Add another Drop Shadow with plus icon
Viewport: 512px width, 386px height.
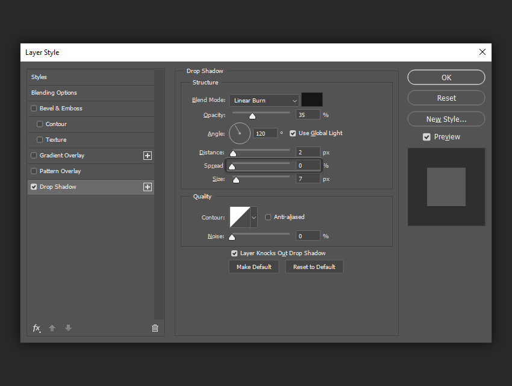pyautogui.click(x=148, y=187)
